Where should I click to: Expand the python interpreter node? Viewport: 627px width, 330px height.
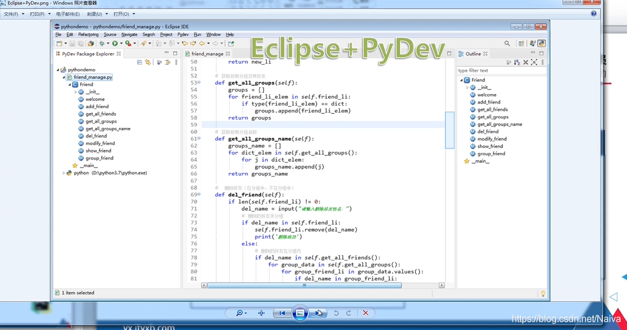pyautogui.click(x=64, y=173)
